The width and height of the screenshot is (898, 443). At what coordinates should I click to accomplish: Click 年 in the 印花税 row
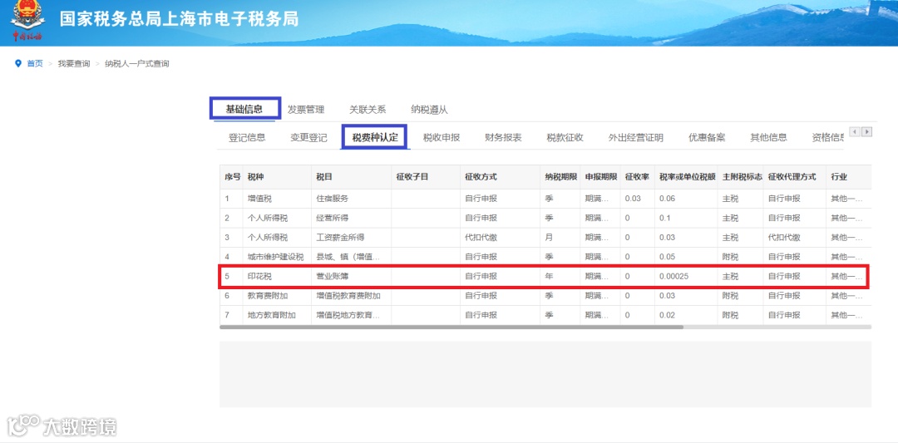548,277
